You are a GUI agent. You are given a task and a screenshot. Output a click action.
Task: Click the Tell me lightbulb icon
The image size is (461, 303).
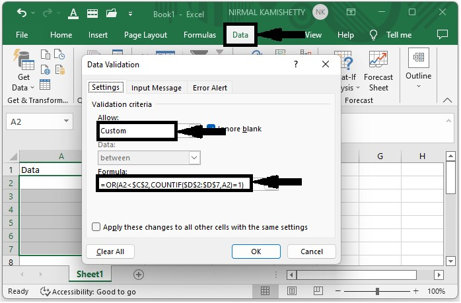373,35
